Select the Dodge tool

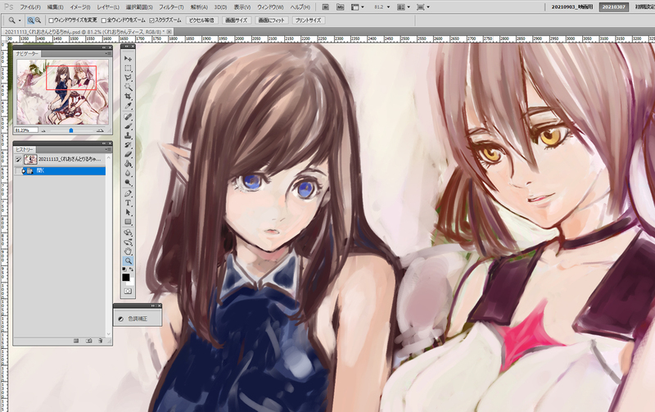129,183
